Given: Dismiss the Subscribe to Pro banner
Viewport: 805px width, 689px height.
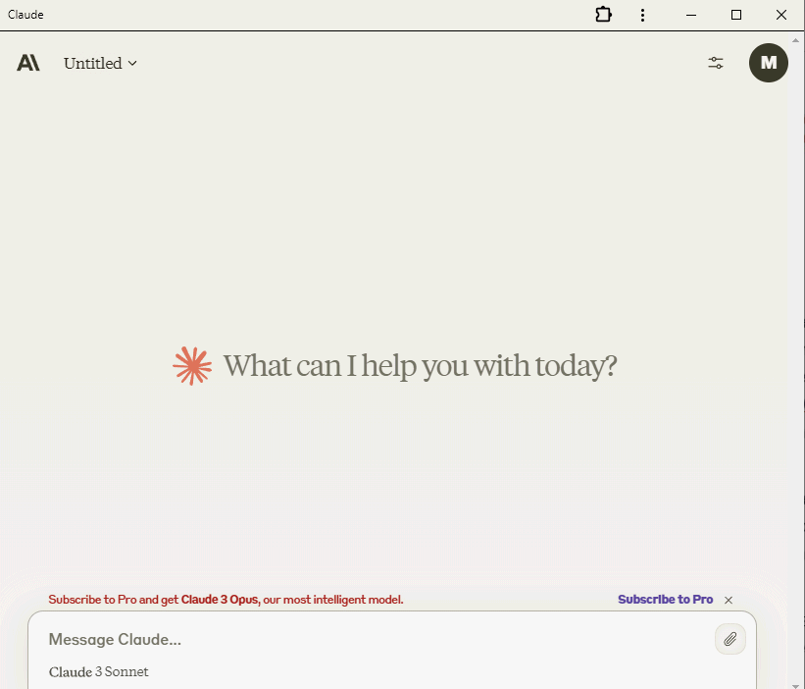Looking at the screenshot, I should [728, 600].
